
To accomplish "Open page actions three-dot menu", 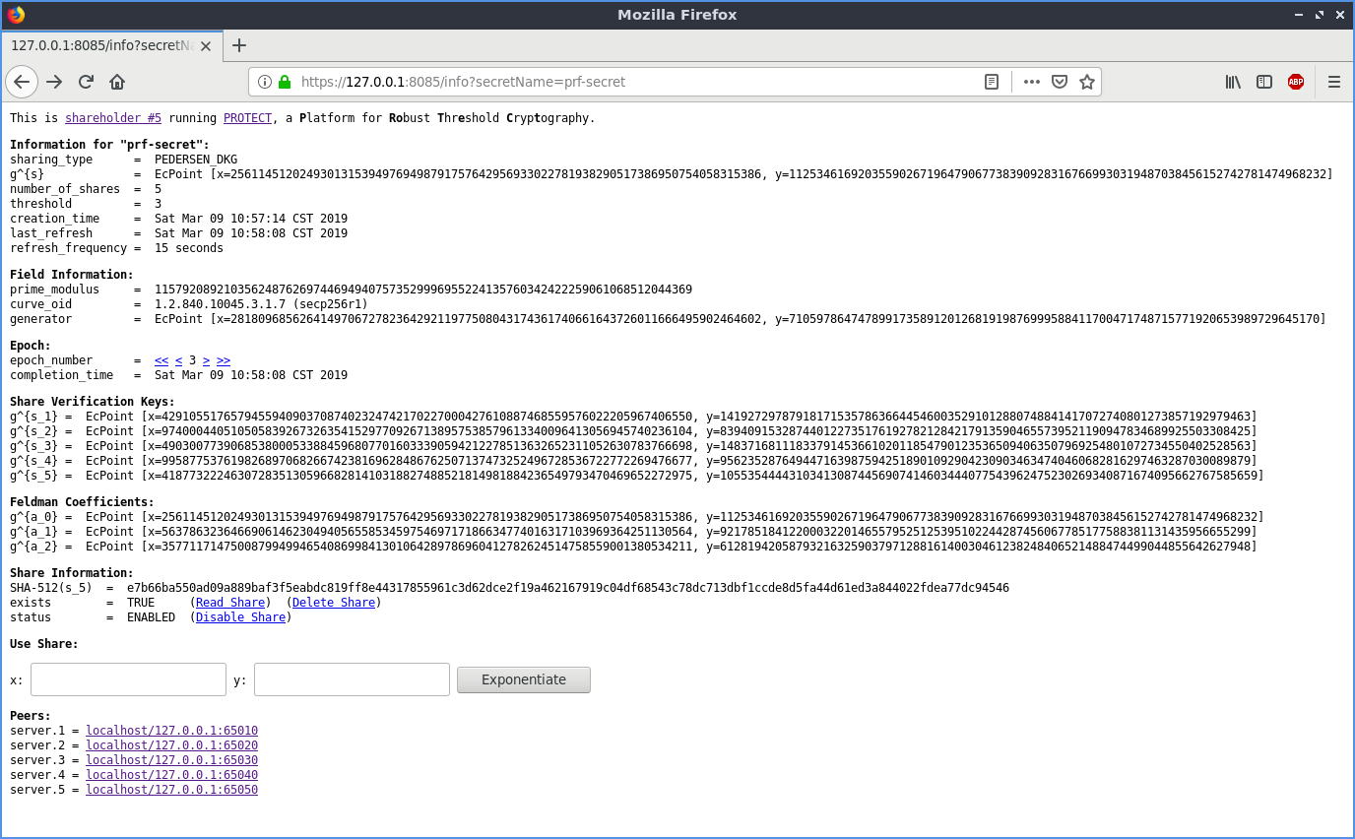I will (1031, 82).
